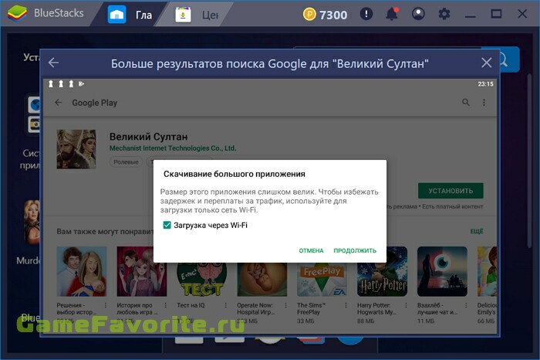540x360 pixels.
Task: Click the Великий Султан app title
Action: tap(148, 137)
